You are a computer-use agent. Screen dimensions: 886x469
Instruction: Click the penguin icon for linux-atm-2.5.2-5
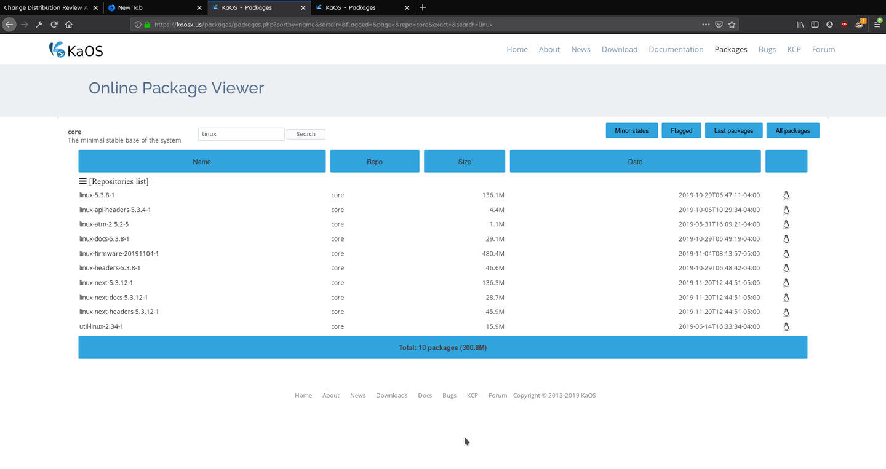786,224
